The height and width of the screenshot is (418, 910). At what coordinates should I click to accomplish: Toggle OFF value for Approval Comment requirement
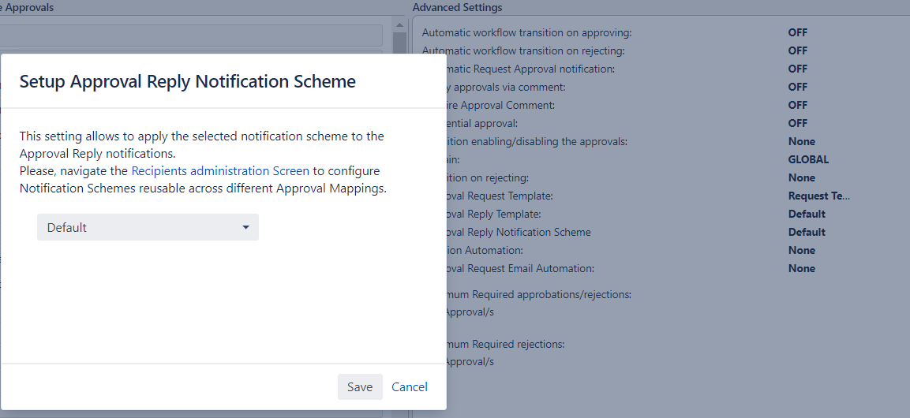point(797,105)
